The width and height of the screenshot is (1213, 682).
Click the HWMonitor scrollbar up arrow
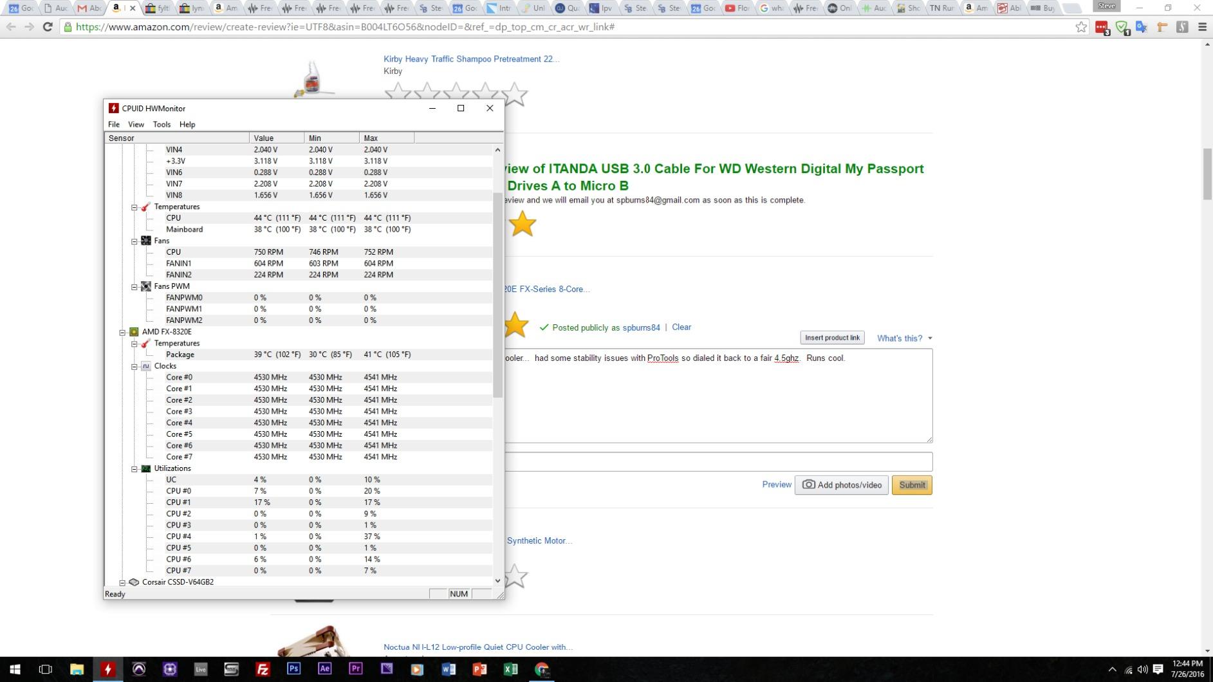click(497, 150)
